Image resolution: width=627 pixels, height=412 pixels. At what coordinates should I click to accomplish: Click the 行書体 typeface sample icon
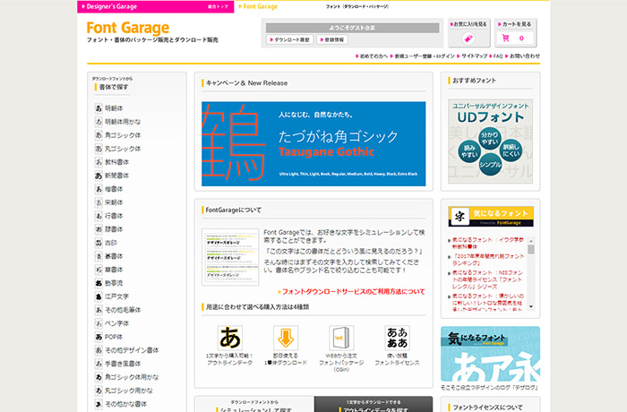(x=99, y=216)
